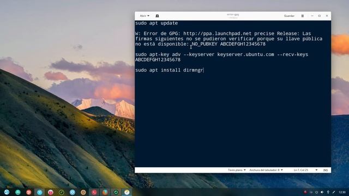Open the active white-yellow editor taskbar icon
The image size is (349, 196).
[x=127, y=192]
